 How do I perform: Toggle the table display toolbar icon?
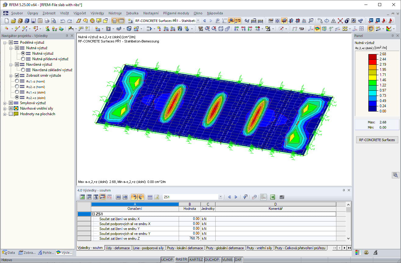click(121, 21)
